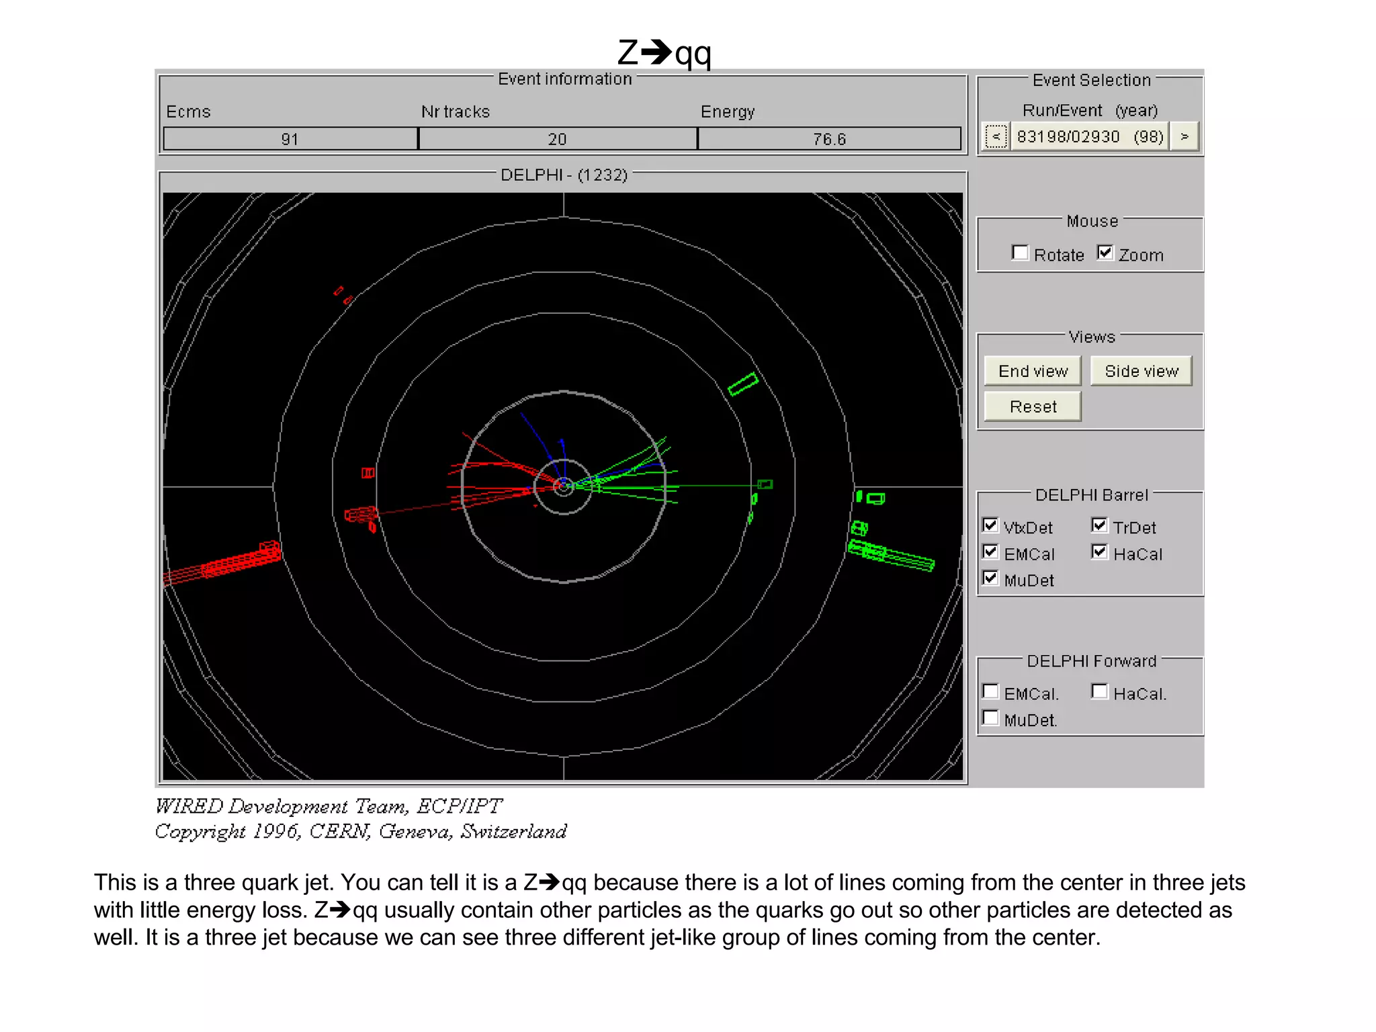Toggle the TrDet barrel checkbox

coord(1099,525)
